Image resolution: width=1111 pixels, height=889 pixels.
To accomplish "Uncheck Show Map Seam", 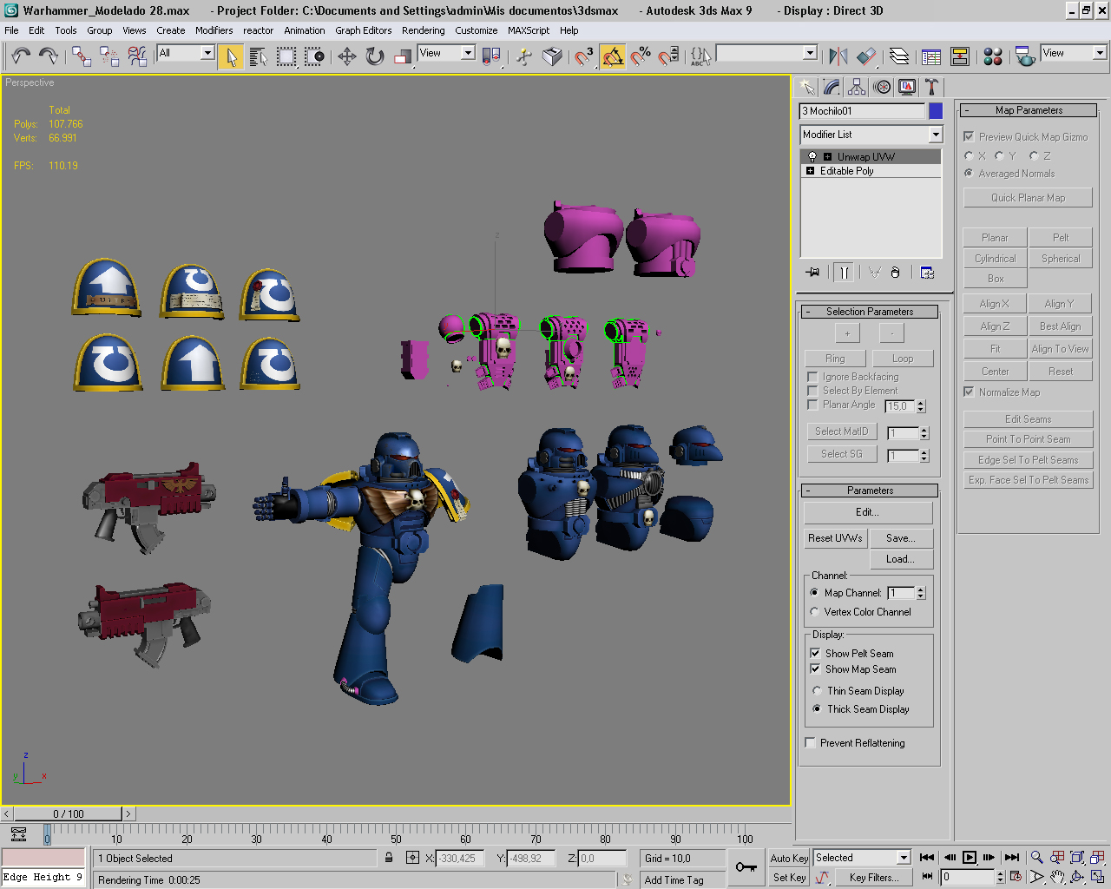I will coord(815,669).
